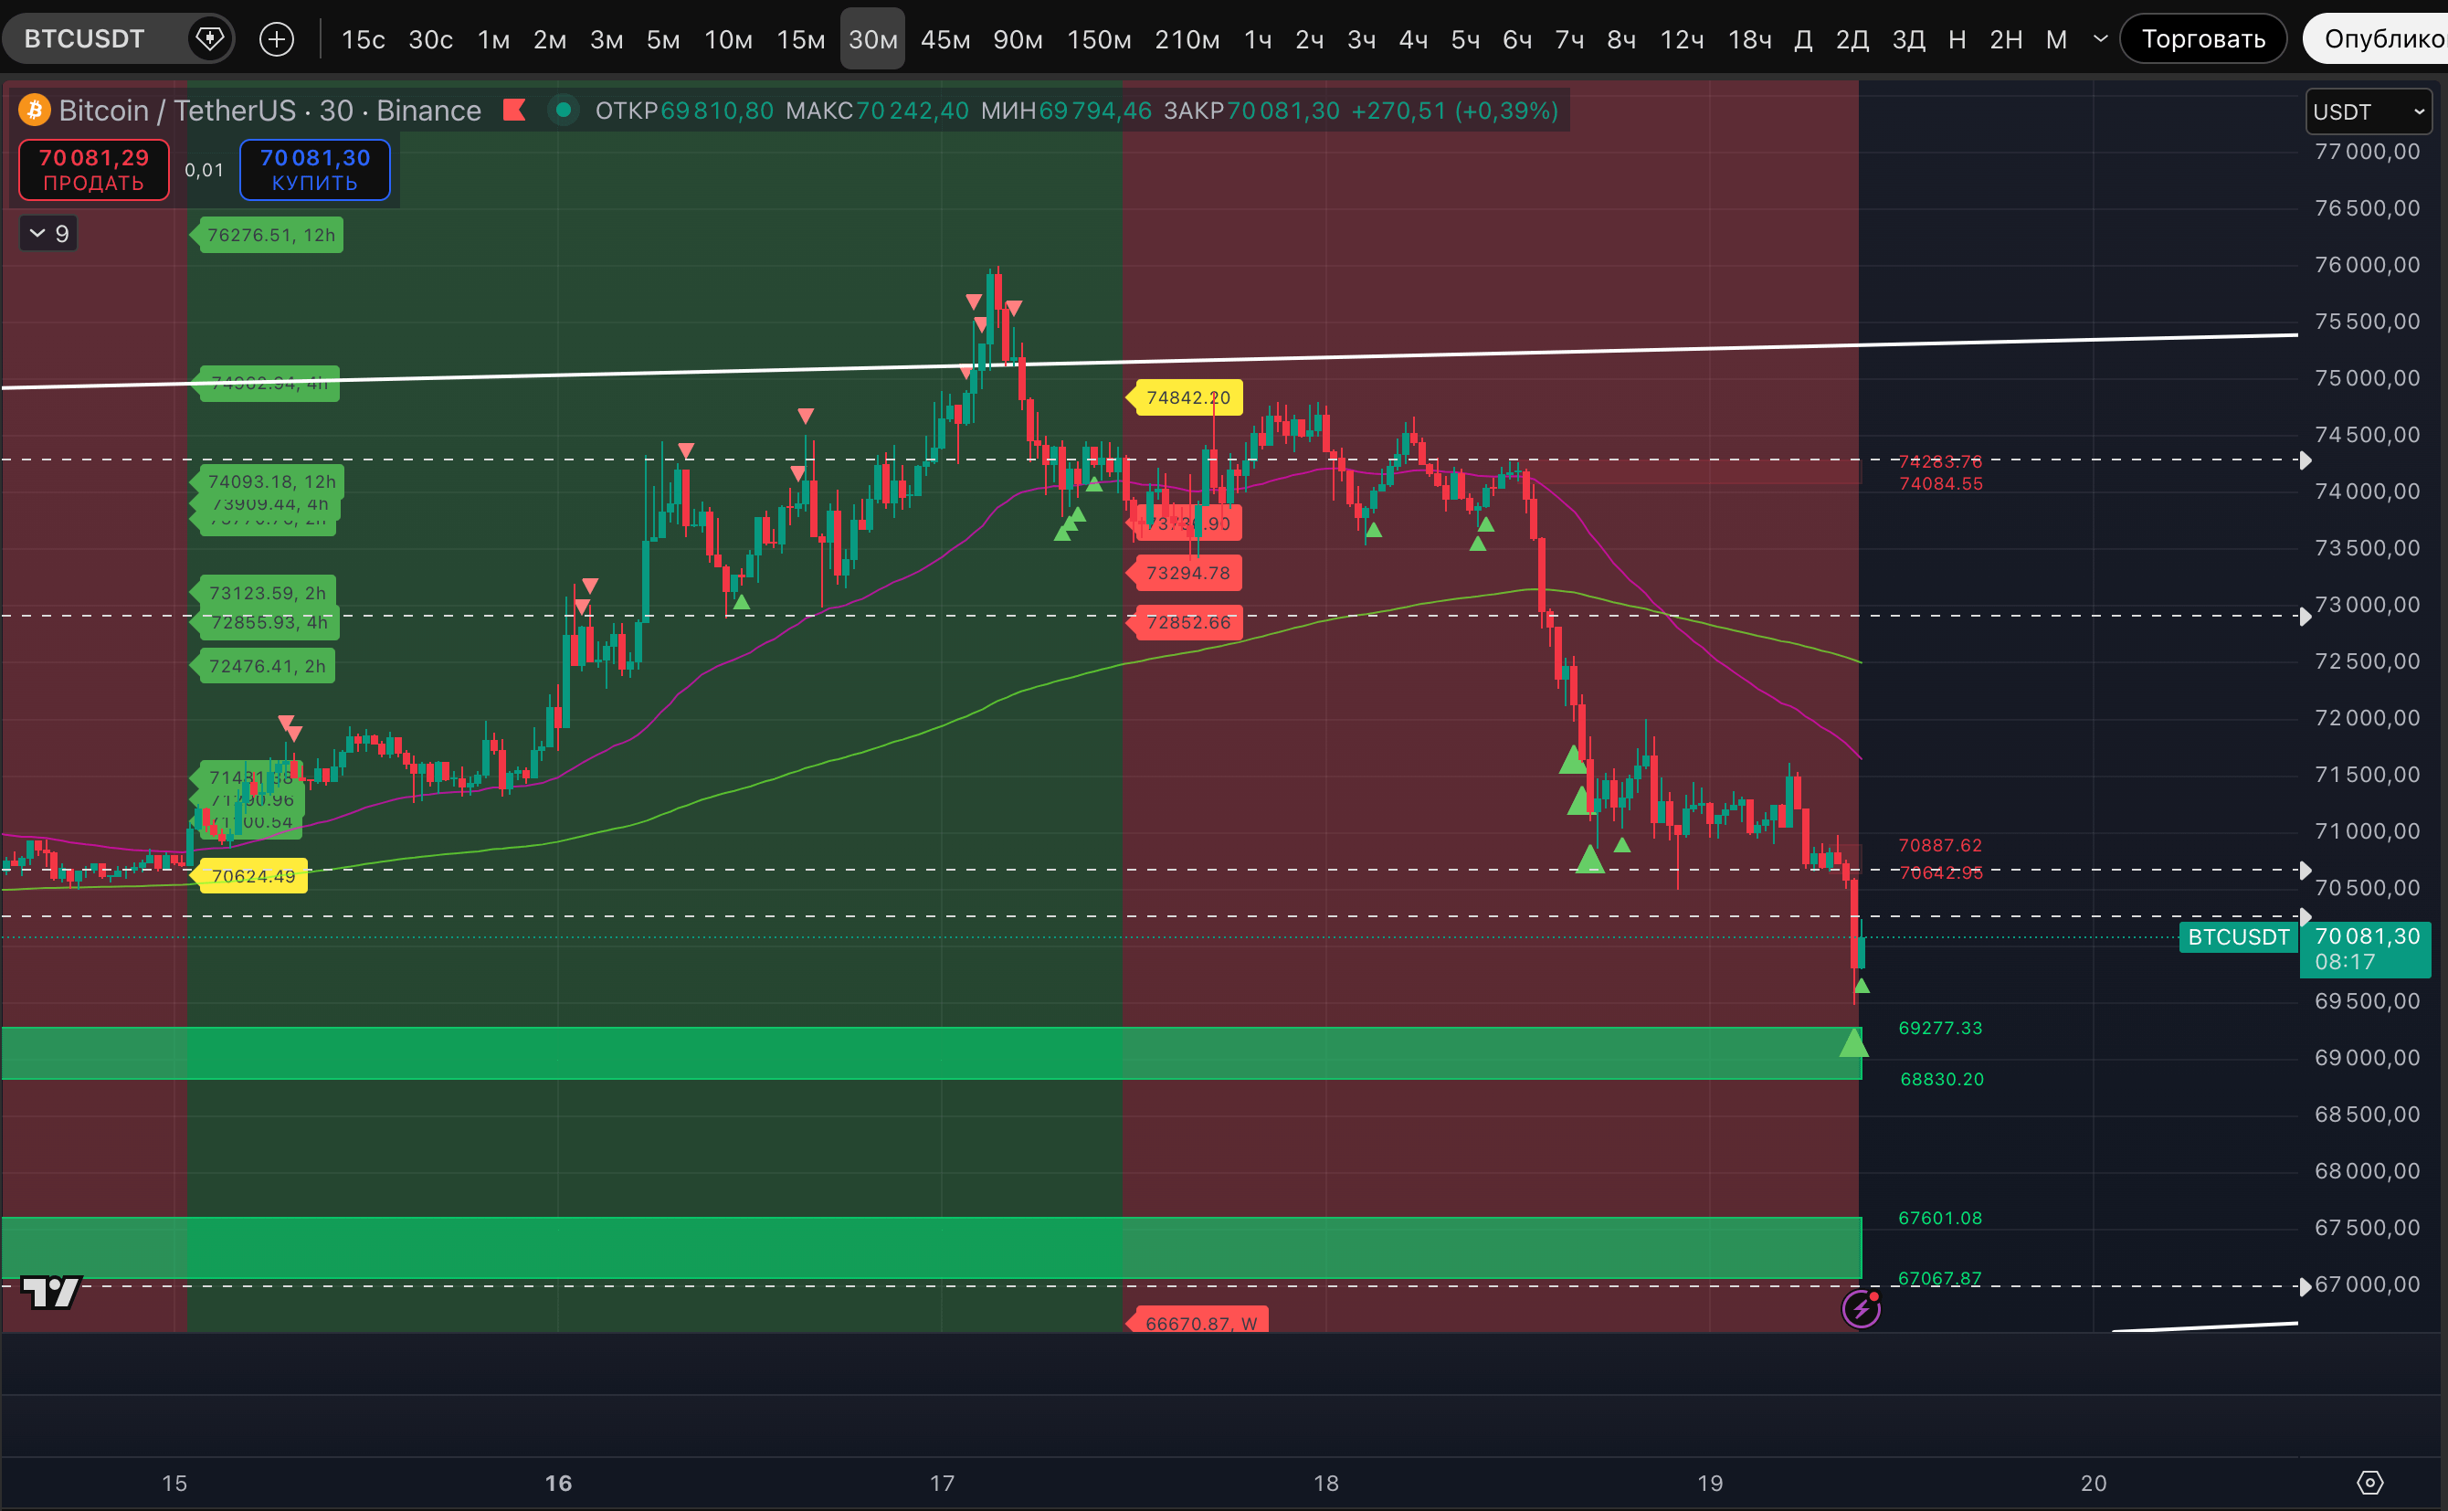2448x1511 pixels.
Task: Click the plus circle add-symbol icon
Action: pyautogui.click(x=277, y=39)
